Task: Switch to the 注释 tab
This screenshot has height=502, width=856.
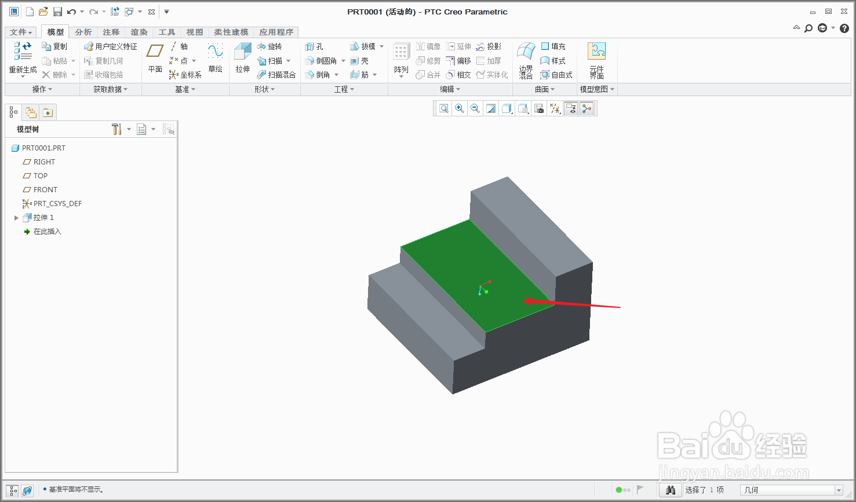Action: (x=111, y=32)
